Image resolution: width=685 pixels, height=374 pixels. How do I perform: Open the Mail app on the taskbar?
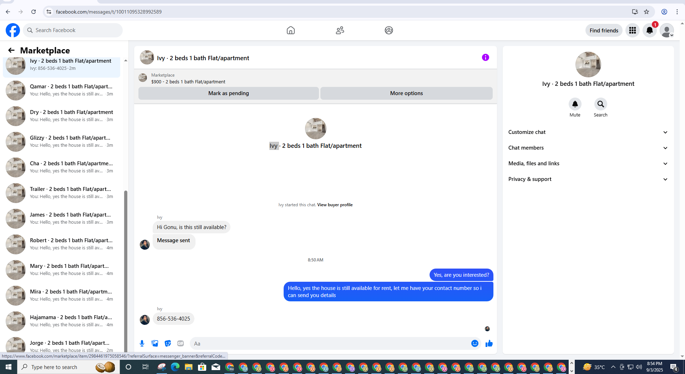pyautogui.click(x=216, y=367)
